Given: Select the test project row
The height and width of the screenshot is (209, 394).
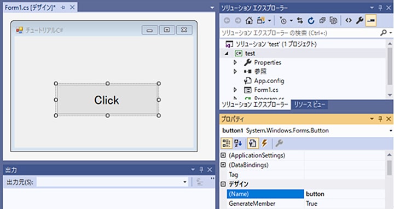Looking at the screenshot, I should pos(303,53).
